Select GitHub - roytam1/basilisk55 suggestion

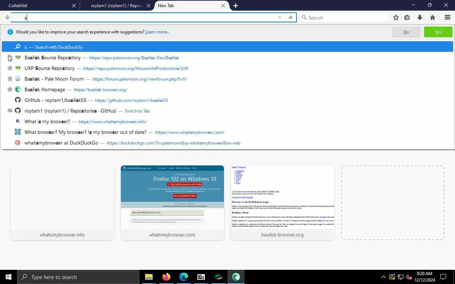(227, 100)
